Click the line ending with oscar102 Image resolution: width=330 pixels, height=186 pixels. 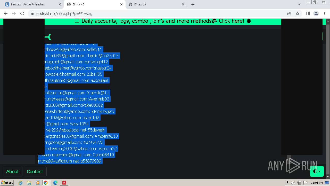(x=72, y=118)
